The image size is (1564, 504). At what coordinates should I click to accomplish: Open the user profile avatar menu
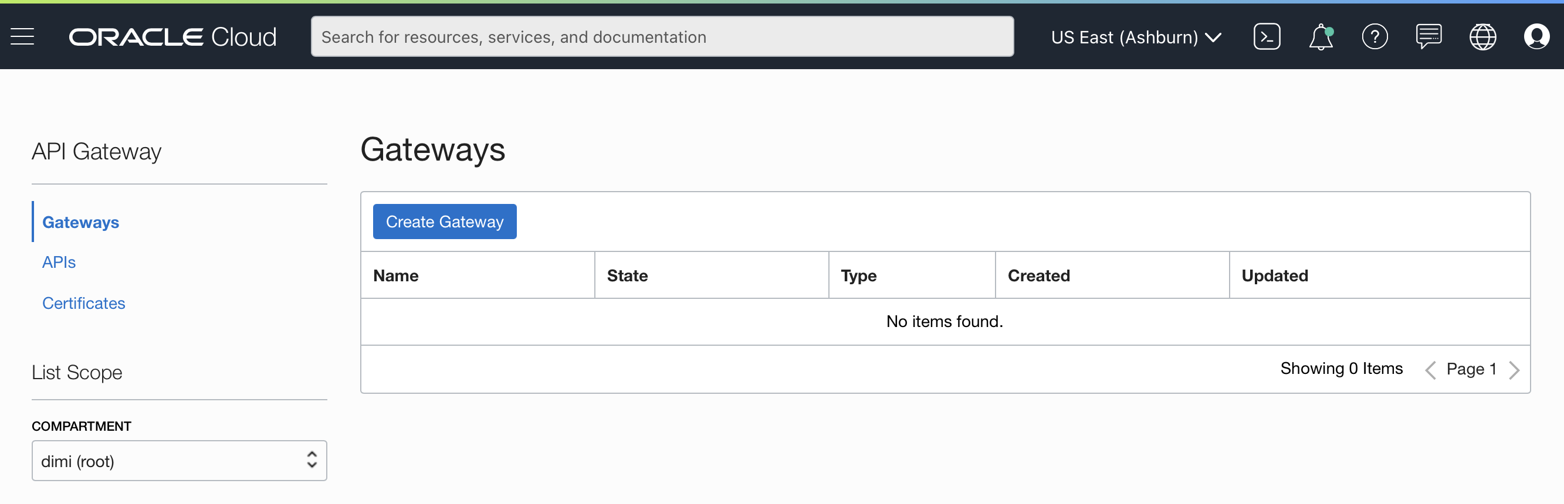(1536, 37)
